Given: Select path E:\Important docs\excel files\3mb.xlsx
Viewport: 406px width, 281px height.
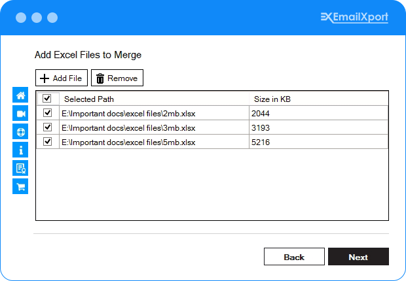Looking at the screenshot, I should (128, 128).
